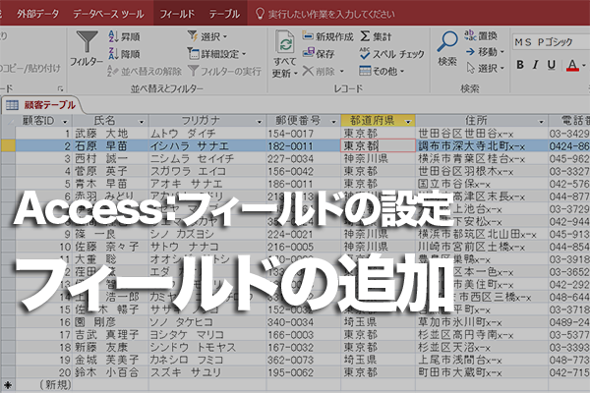Click the cell 武藤 大地

click(110, 134)
